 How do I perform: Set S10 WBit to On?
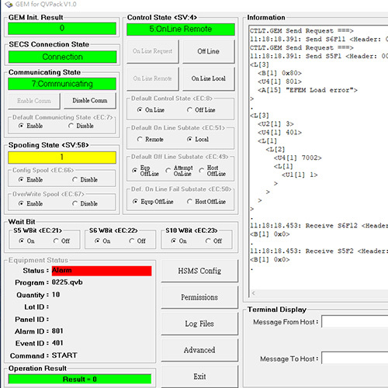(x=178, y=241)
